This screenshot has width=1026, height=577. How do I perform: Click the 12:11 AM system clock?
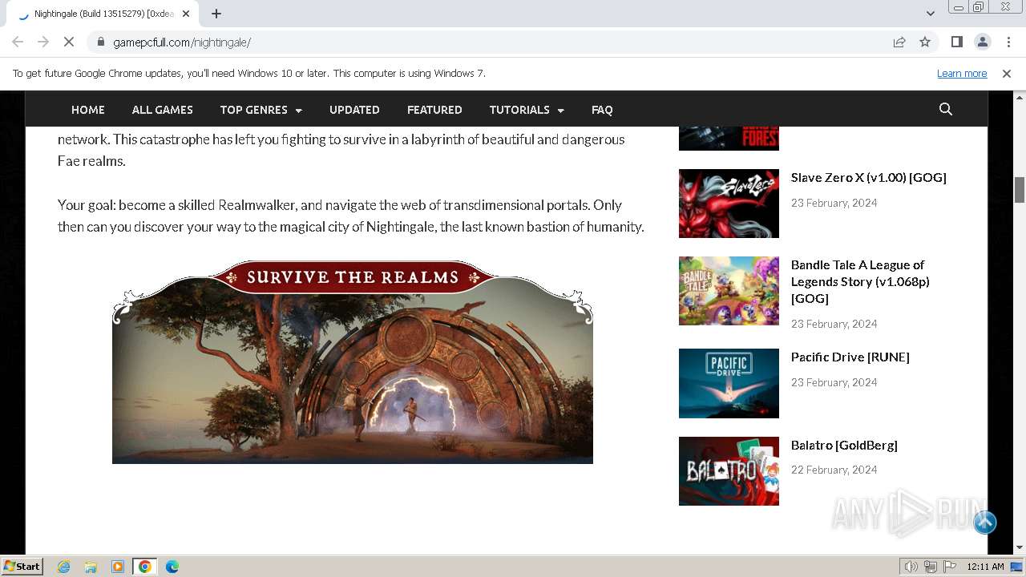coord(985,567)
